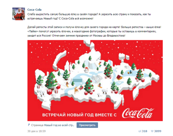Click the sleigh next to the reindeer
Viewport: 173px width, 136px height.
coord(81,87)
